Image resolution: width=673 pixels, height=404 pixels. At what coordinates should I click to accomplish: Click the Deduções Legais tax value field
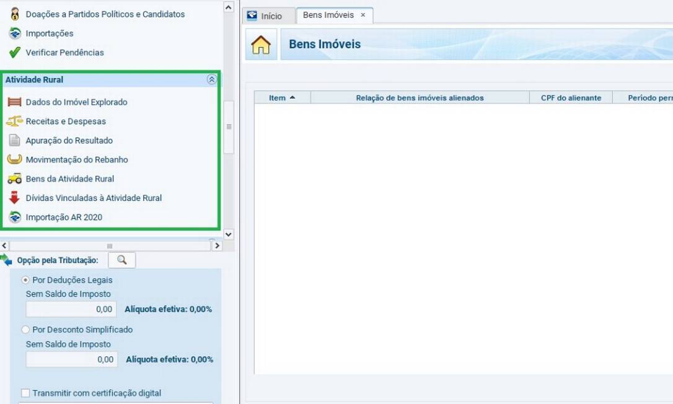(x=71, y=309)
